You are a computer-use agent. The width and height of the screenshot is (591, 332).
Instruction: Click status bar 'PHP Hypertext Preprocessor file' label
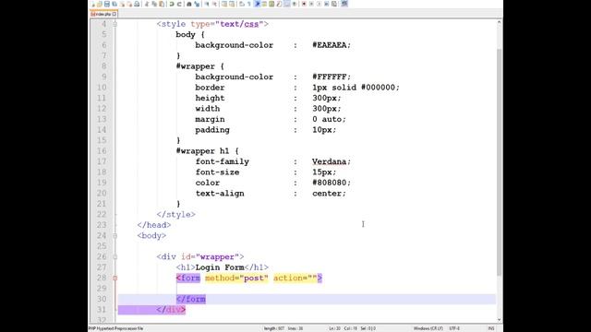coord(115,328)
